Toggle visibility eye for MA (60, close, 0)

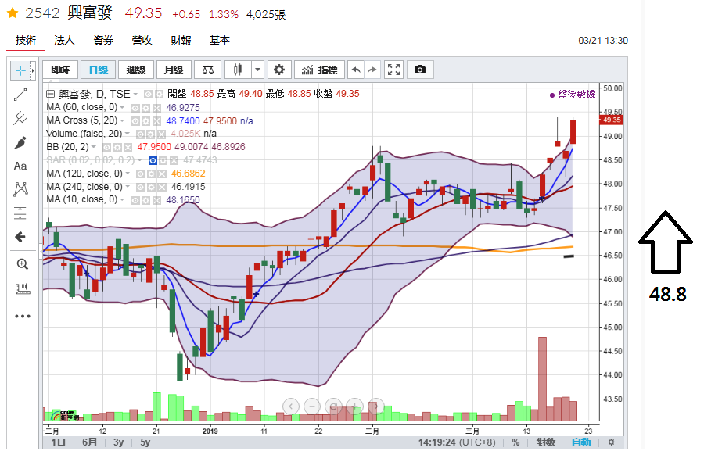[135, 108]
